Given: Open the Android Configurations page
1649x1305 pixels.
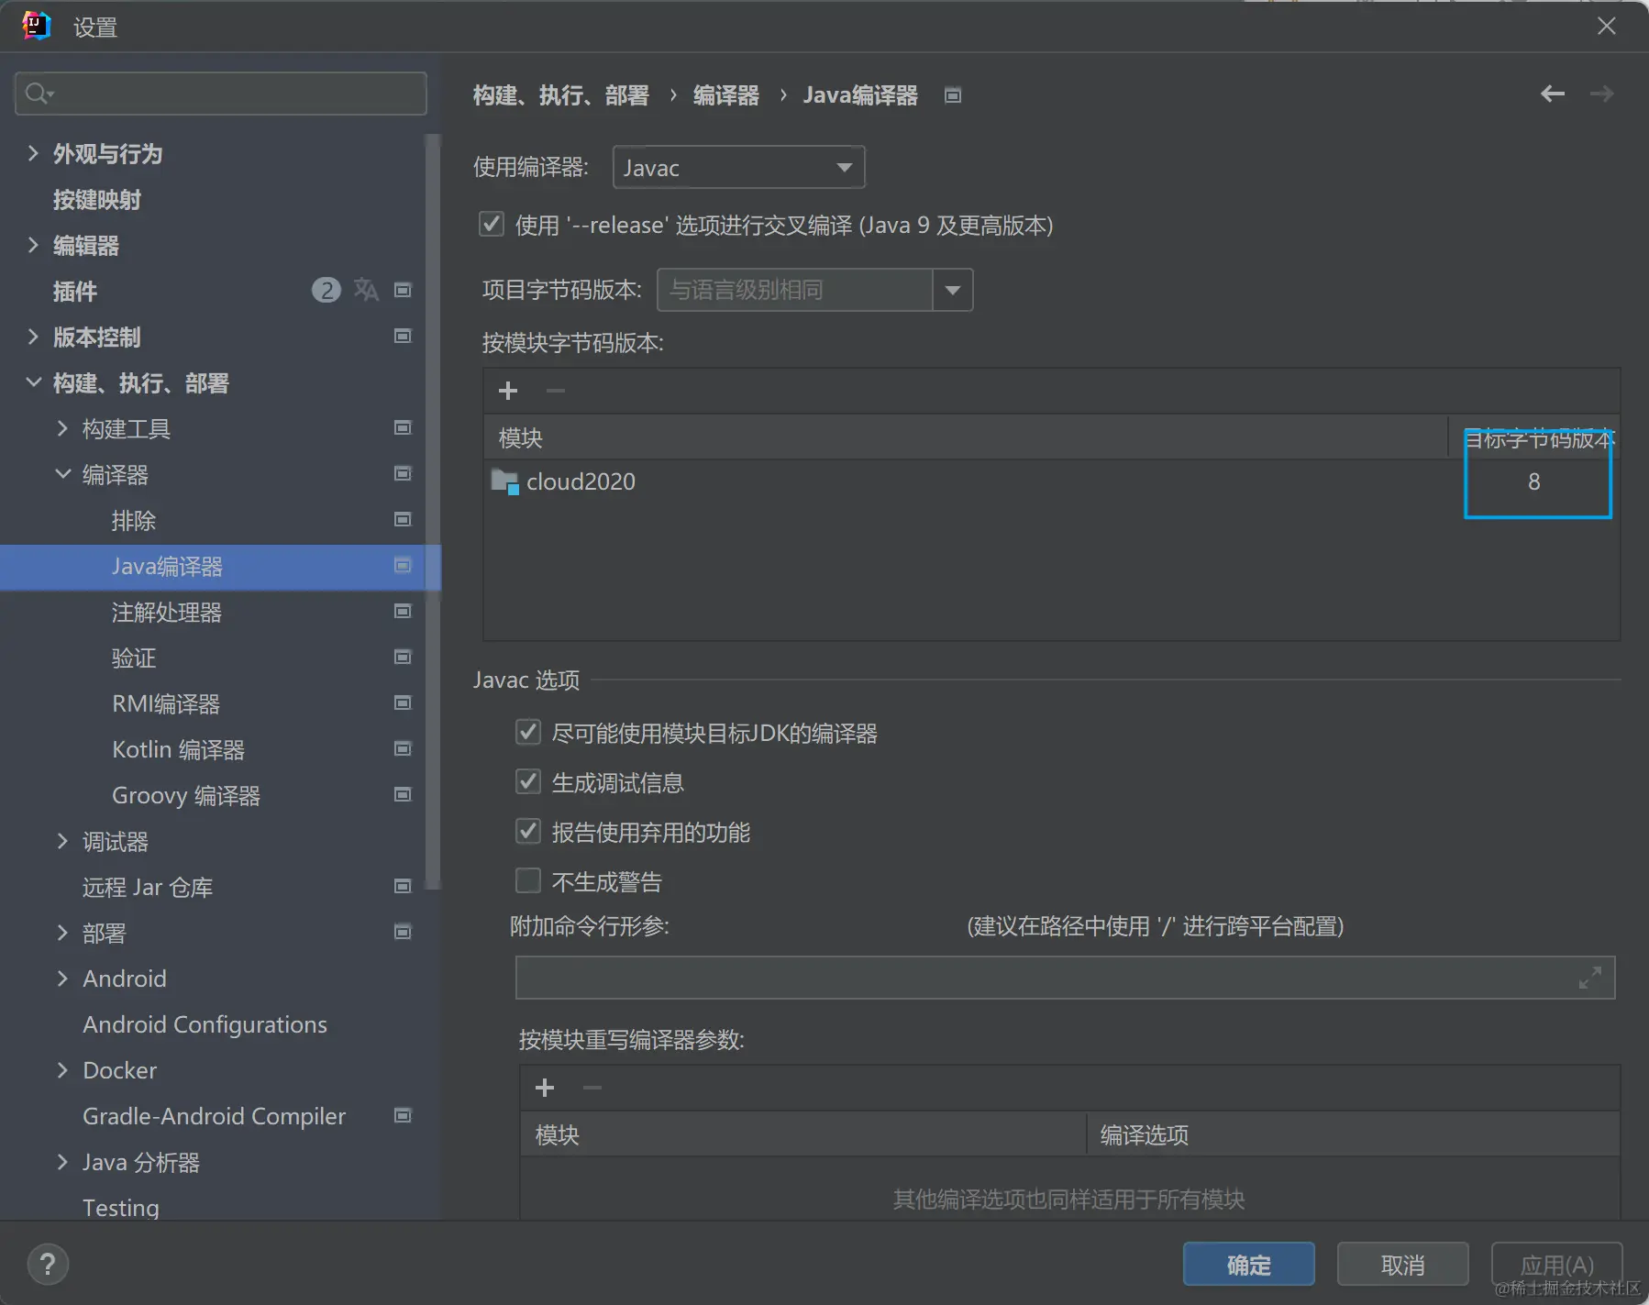Looking at the screenshot, I should coord(205,1024).
